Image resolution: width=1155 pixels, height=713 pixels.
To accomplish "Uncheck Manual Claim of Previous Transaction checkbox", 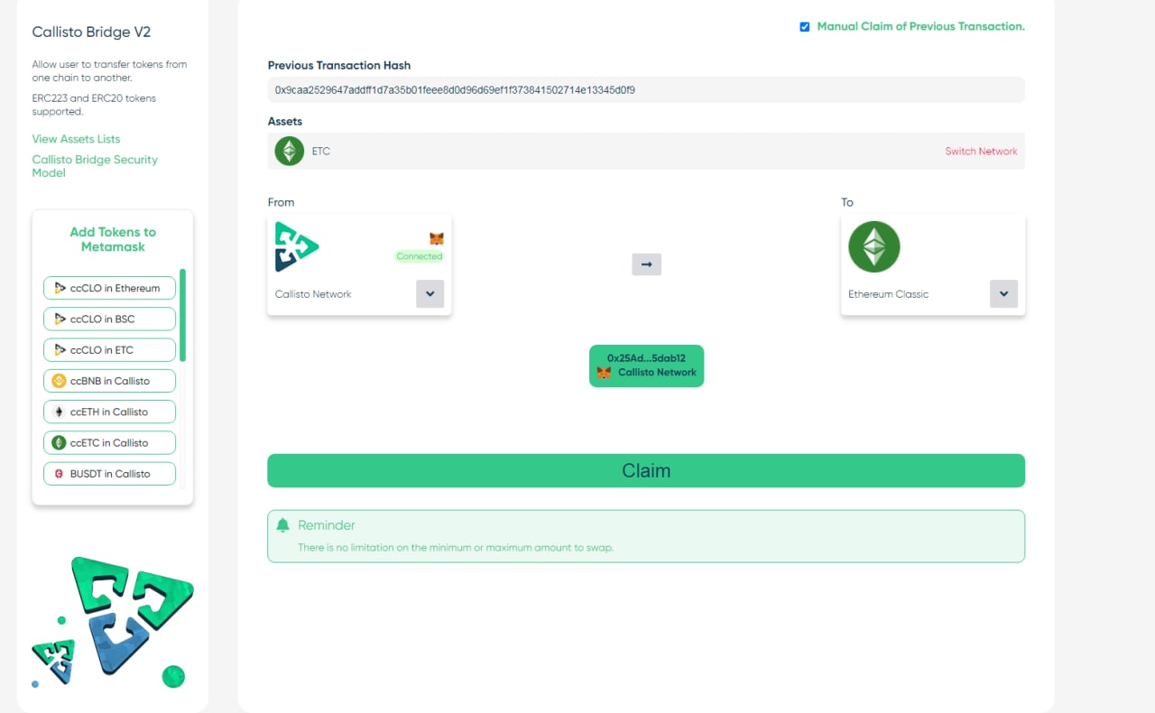I will pos(805,27).
